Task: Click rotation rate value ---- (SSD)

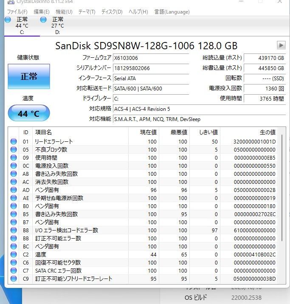Action: pyautogui.click(x=265, y=78)
